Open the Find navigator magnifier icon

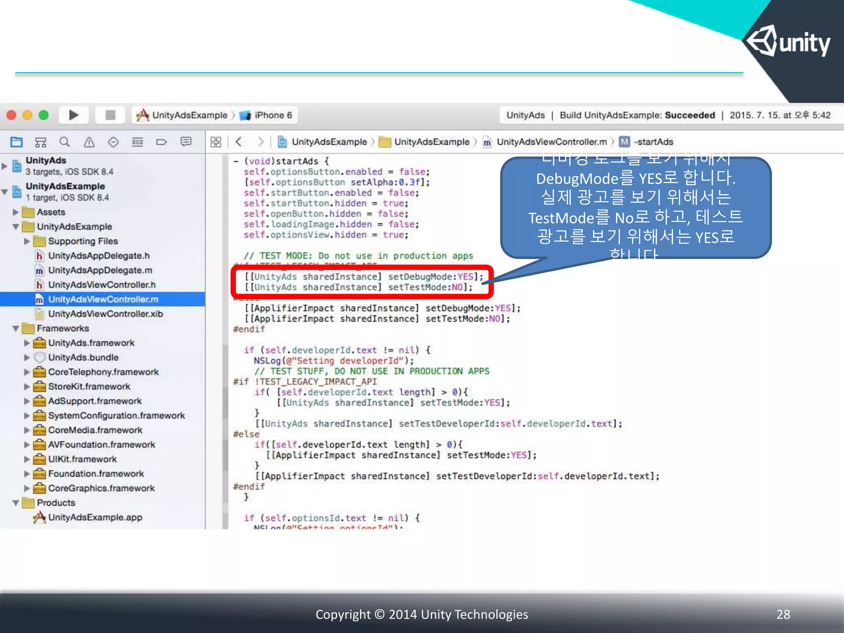click(64, 142)
